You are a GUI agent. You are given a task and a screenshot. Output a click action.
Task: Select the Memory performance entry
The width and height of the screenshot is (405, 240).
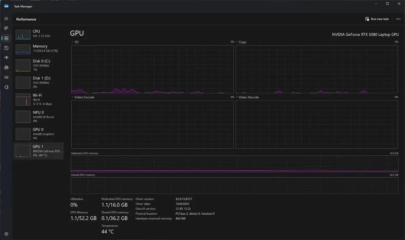(38, 49)
